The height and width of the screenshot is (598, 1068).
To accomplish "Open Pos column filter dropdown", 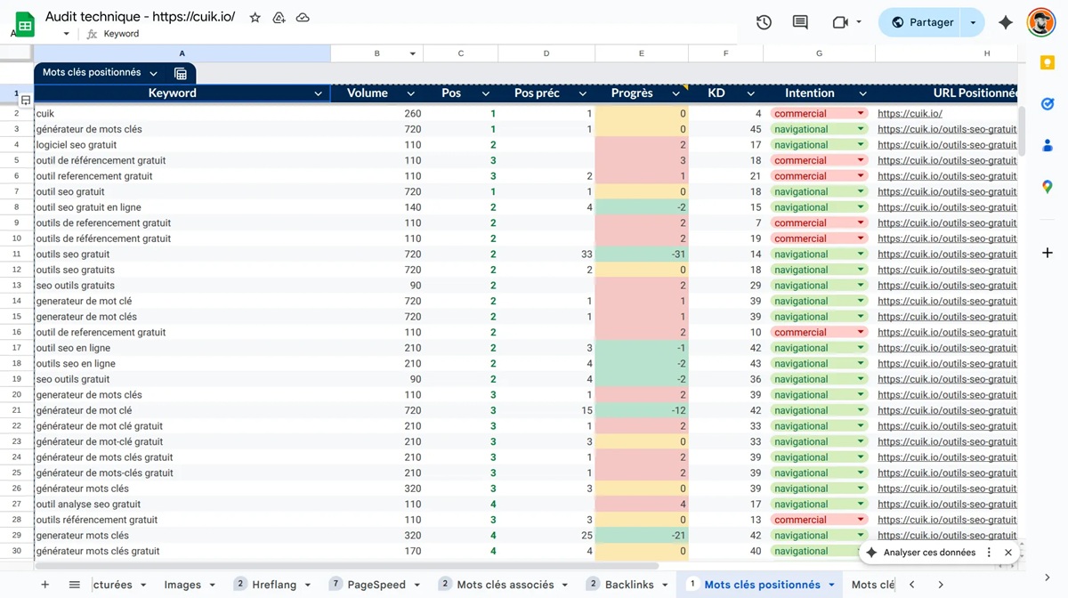I will pos(486,93).
